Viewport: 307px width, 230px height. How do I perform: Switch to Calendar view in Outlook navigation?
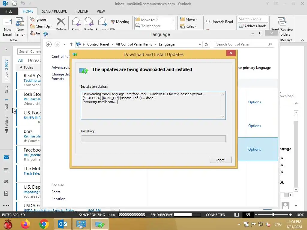coord(6,170)
